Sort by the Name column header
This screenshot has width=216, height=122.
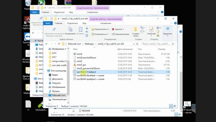(75, 49)
